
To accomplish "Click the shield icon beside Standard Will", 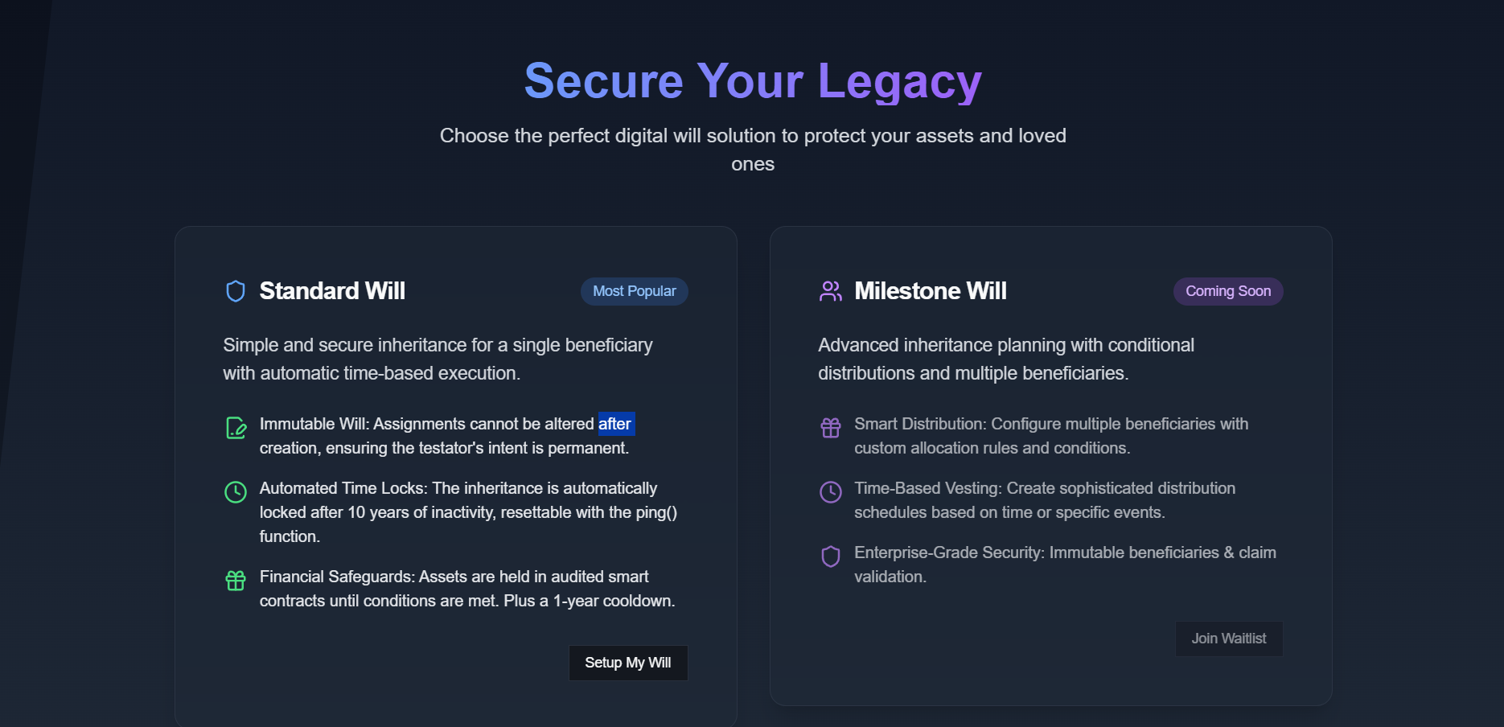I will pos(235,291).
